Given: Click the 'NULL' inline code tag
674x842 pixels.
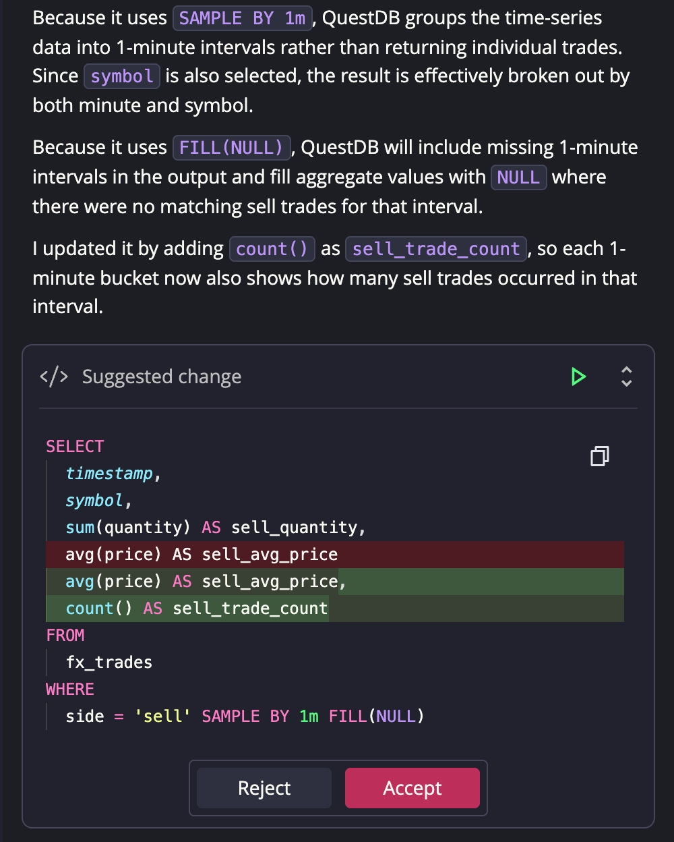Looking at the screenshot, I should [x=518, y=177].
